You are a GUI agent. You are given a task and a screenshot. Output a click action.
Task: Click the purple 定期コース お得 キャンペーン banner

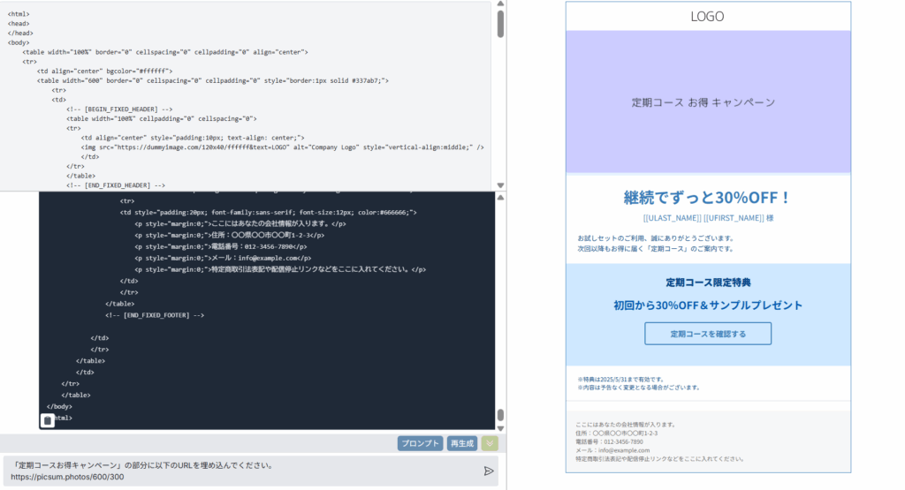tap(708, 102)
